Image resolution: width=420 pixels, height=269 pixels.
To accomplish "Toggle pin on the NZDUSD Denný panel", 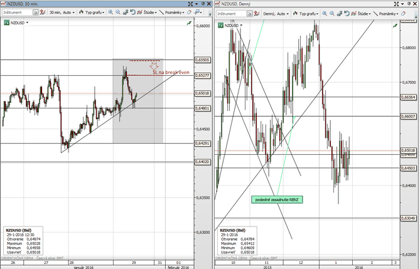I will [409, 4].
